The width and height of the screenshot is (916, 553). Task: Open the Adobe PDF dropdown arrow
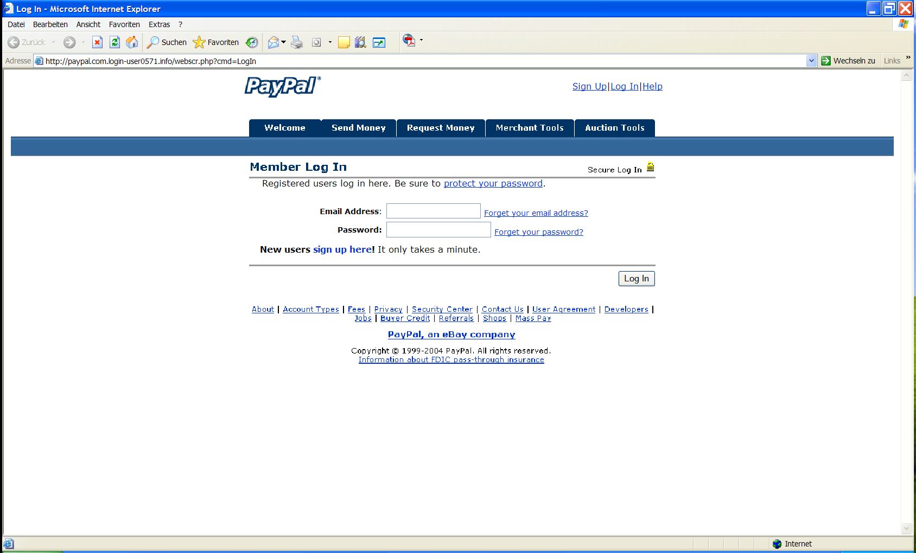[421, 40]
